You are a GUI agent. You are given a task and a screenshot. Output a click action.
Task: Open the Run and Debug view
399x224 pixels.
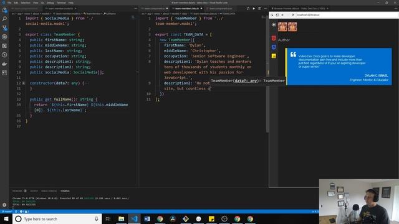tap(4, 37)
